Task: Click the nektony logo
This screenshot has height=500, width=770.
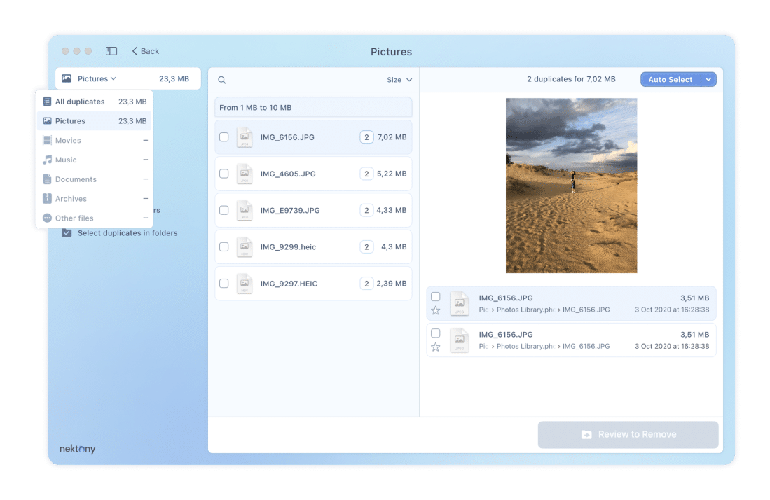Action: coord(77,449)
